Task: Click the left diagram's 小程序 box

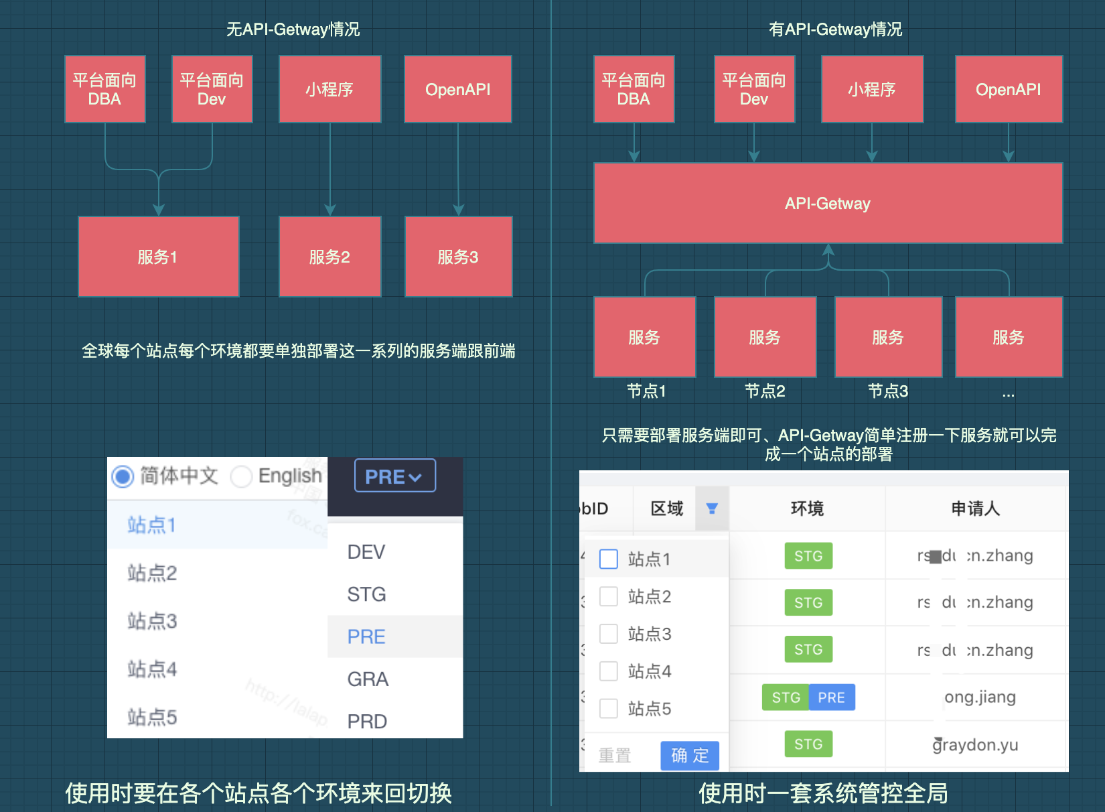Action: (329, 89)
